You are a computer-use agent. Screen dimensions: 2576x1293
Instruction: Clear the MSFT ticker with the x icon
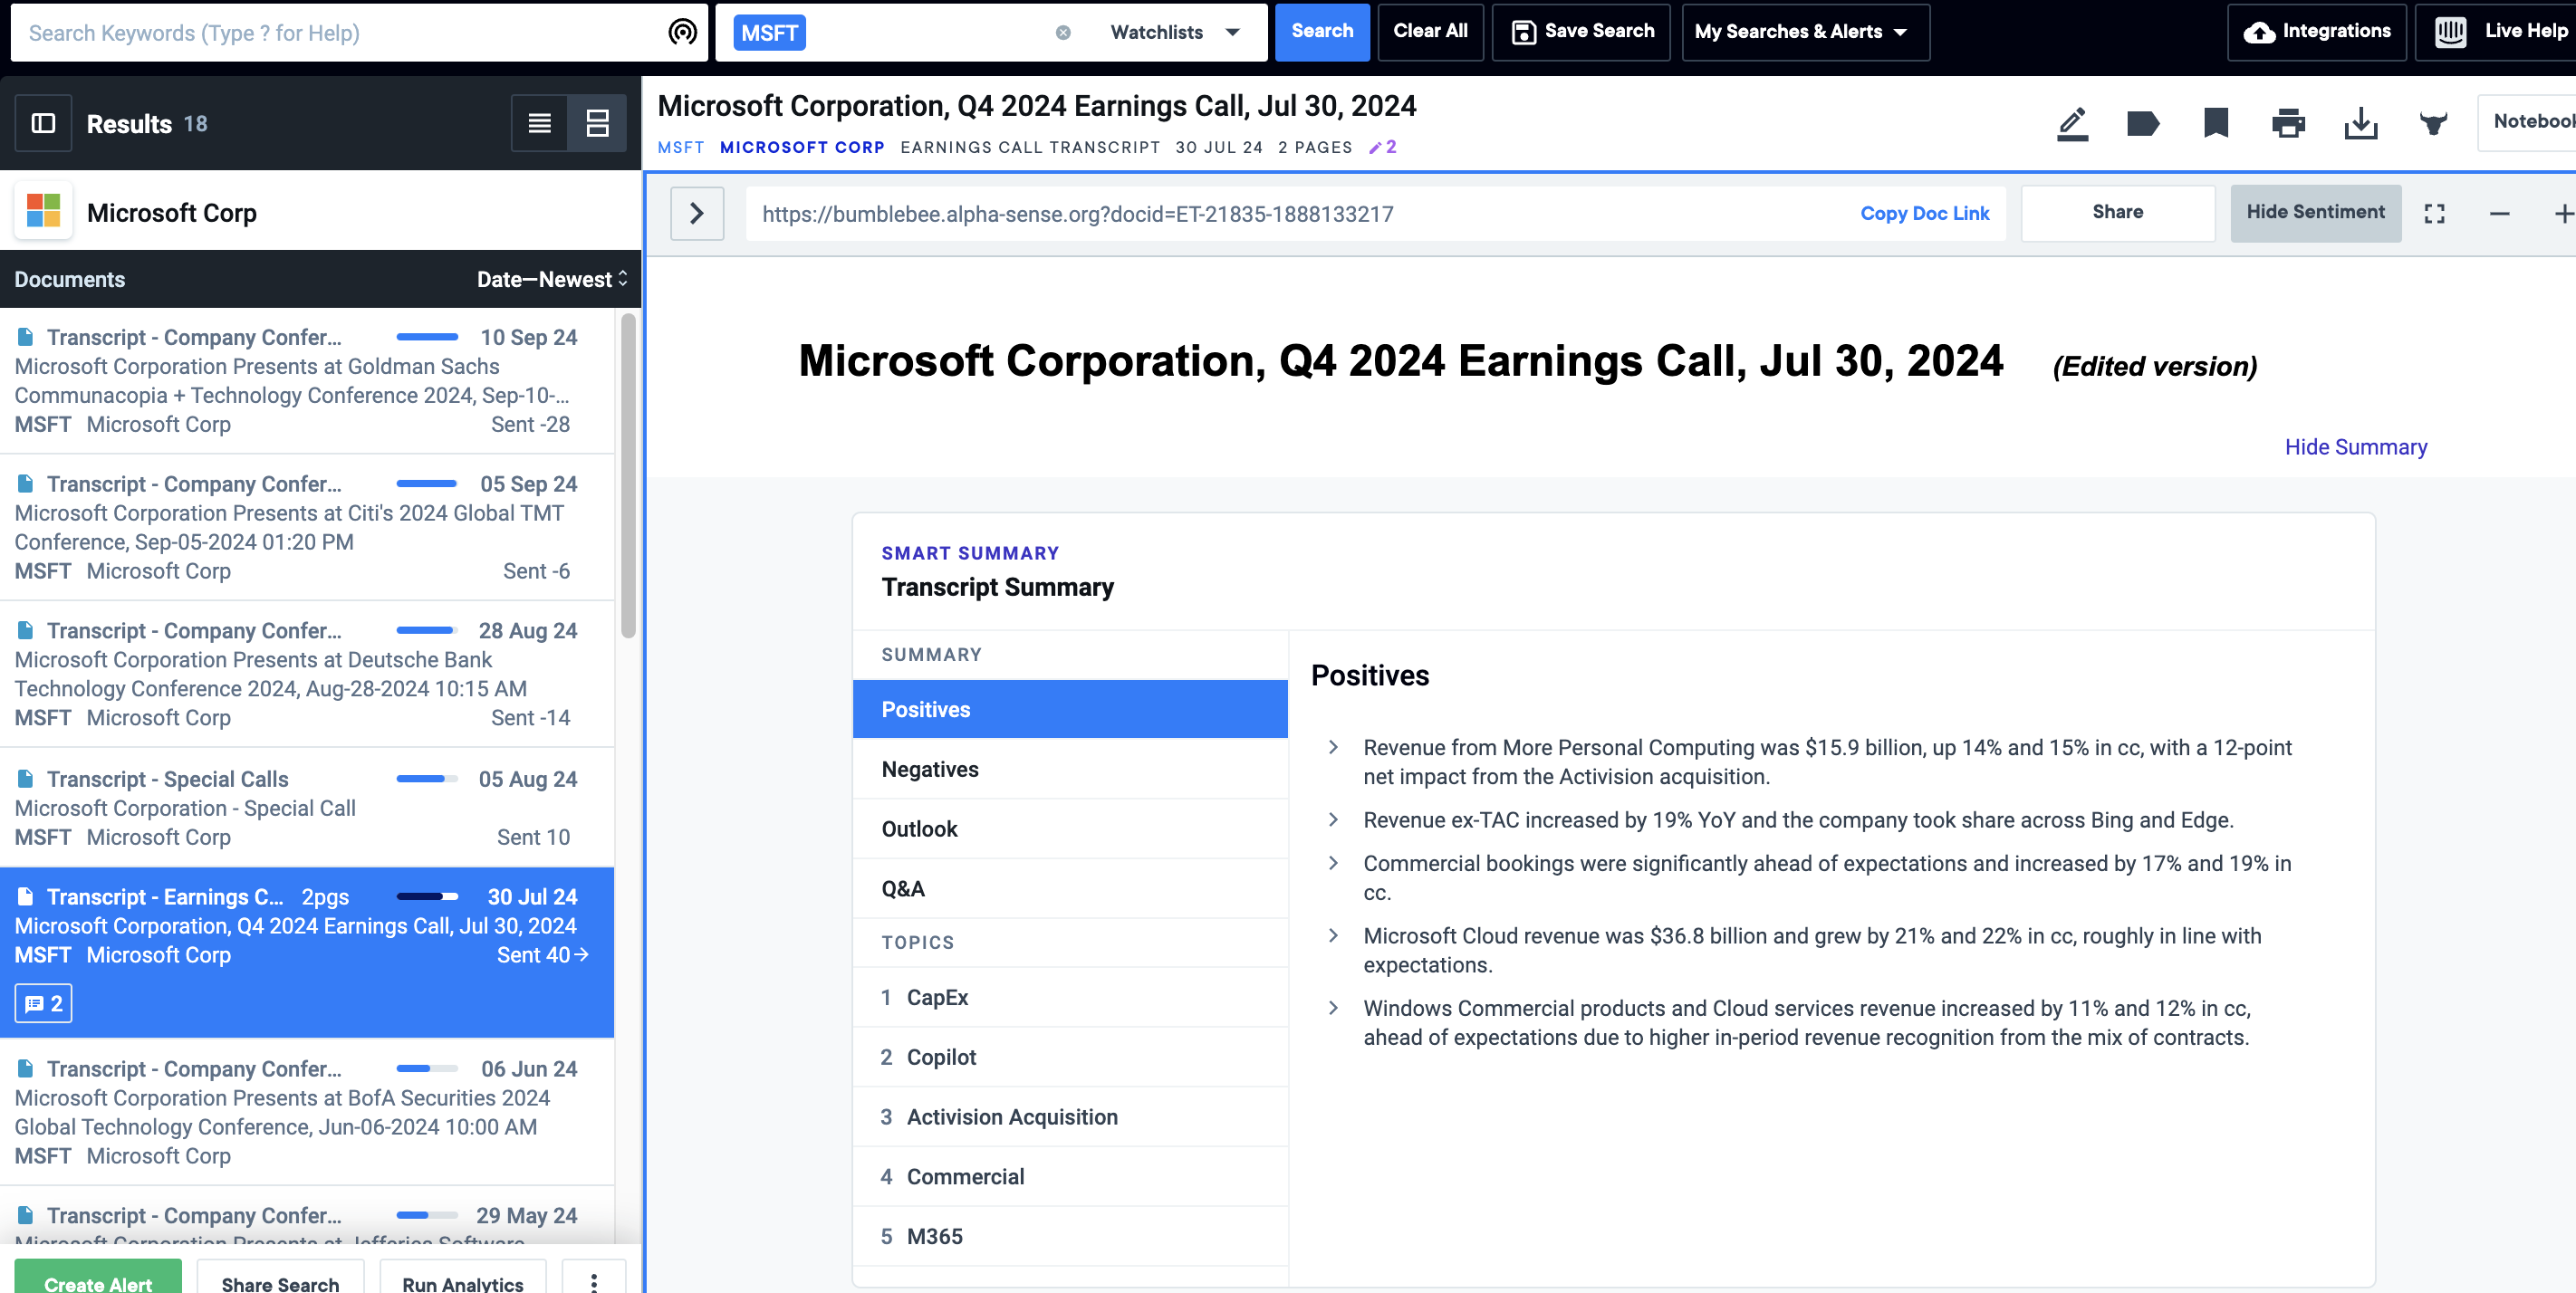[1063, 32]
